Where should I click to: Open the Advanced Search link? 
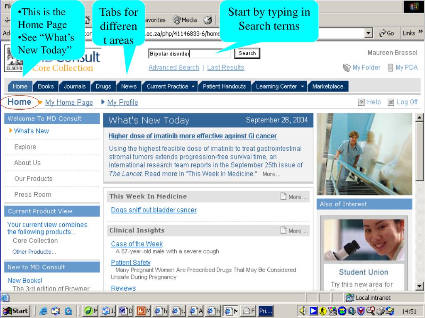(x=174, y=67)
